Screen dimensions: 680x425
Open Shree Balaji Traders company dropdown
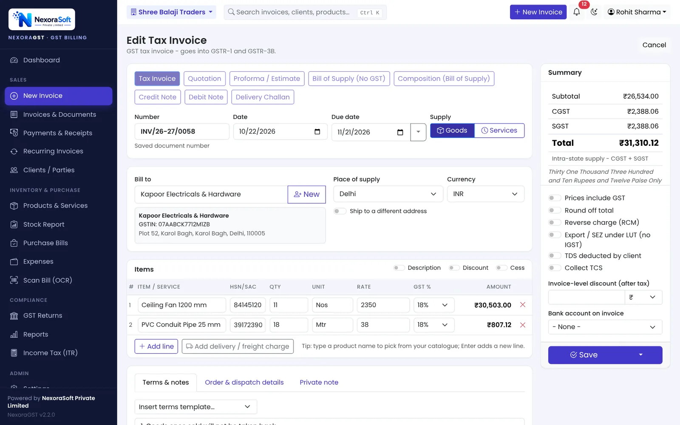coord(171,12)
